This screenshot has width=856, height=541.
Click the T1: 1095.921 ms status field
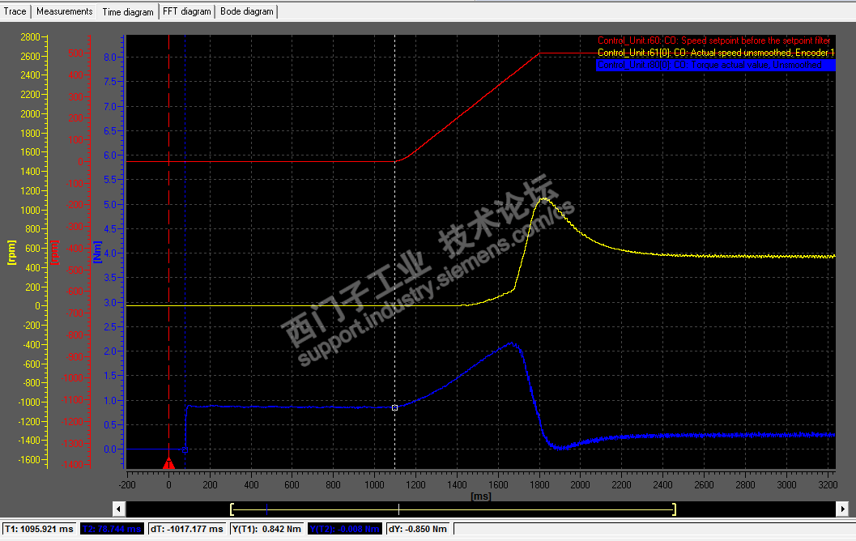pos(40,529)
